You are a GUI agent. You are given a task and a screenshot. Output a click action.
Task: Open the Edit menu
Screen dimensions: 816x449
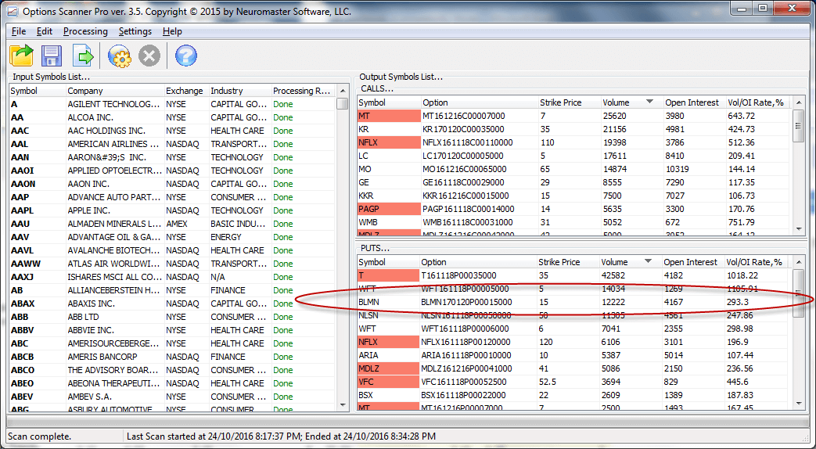[45, 31]
